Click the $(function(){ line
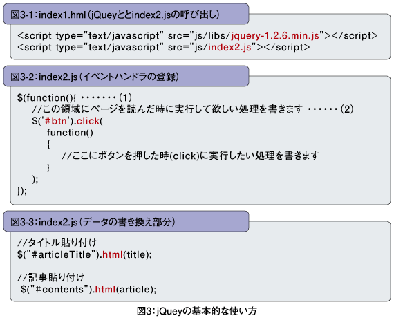 (x=46, y=97)
